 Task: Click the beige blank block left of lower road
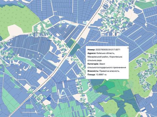(x=42, y=80)
